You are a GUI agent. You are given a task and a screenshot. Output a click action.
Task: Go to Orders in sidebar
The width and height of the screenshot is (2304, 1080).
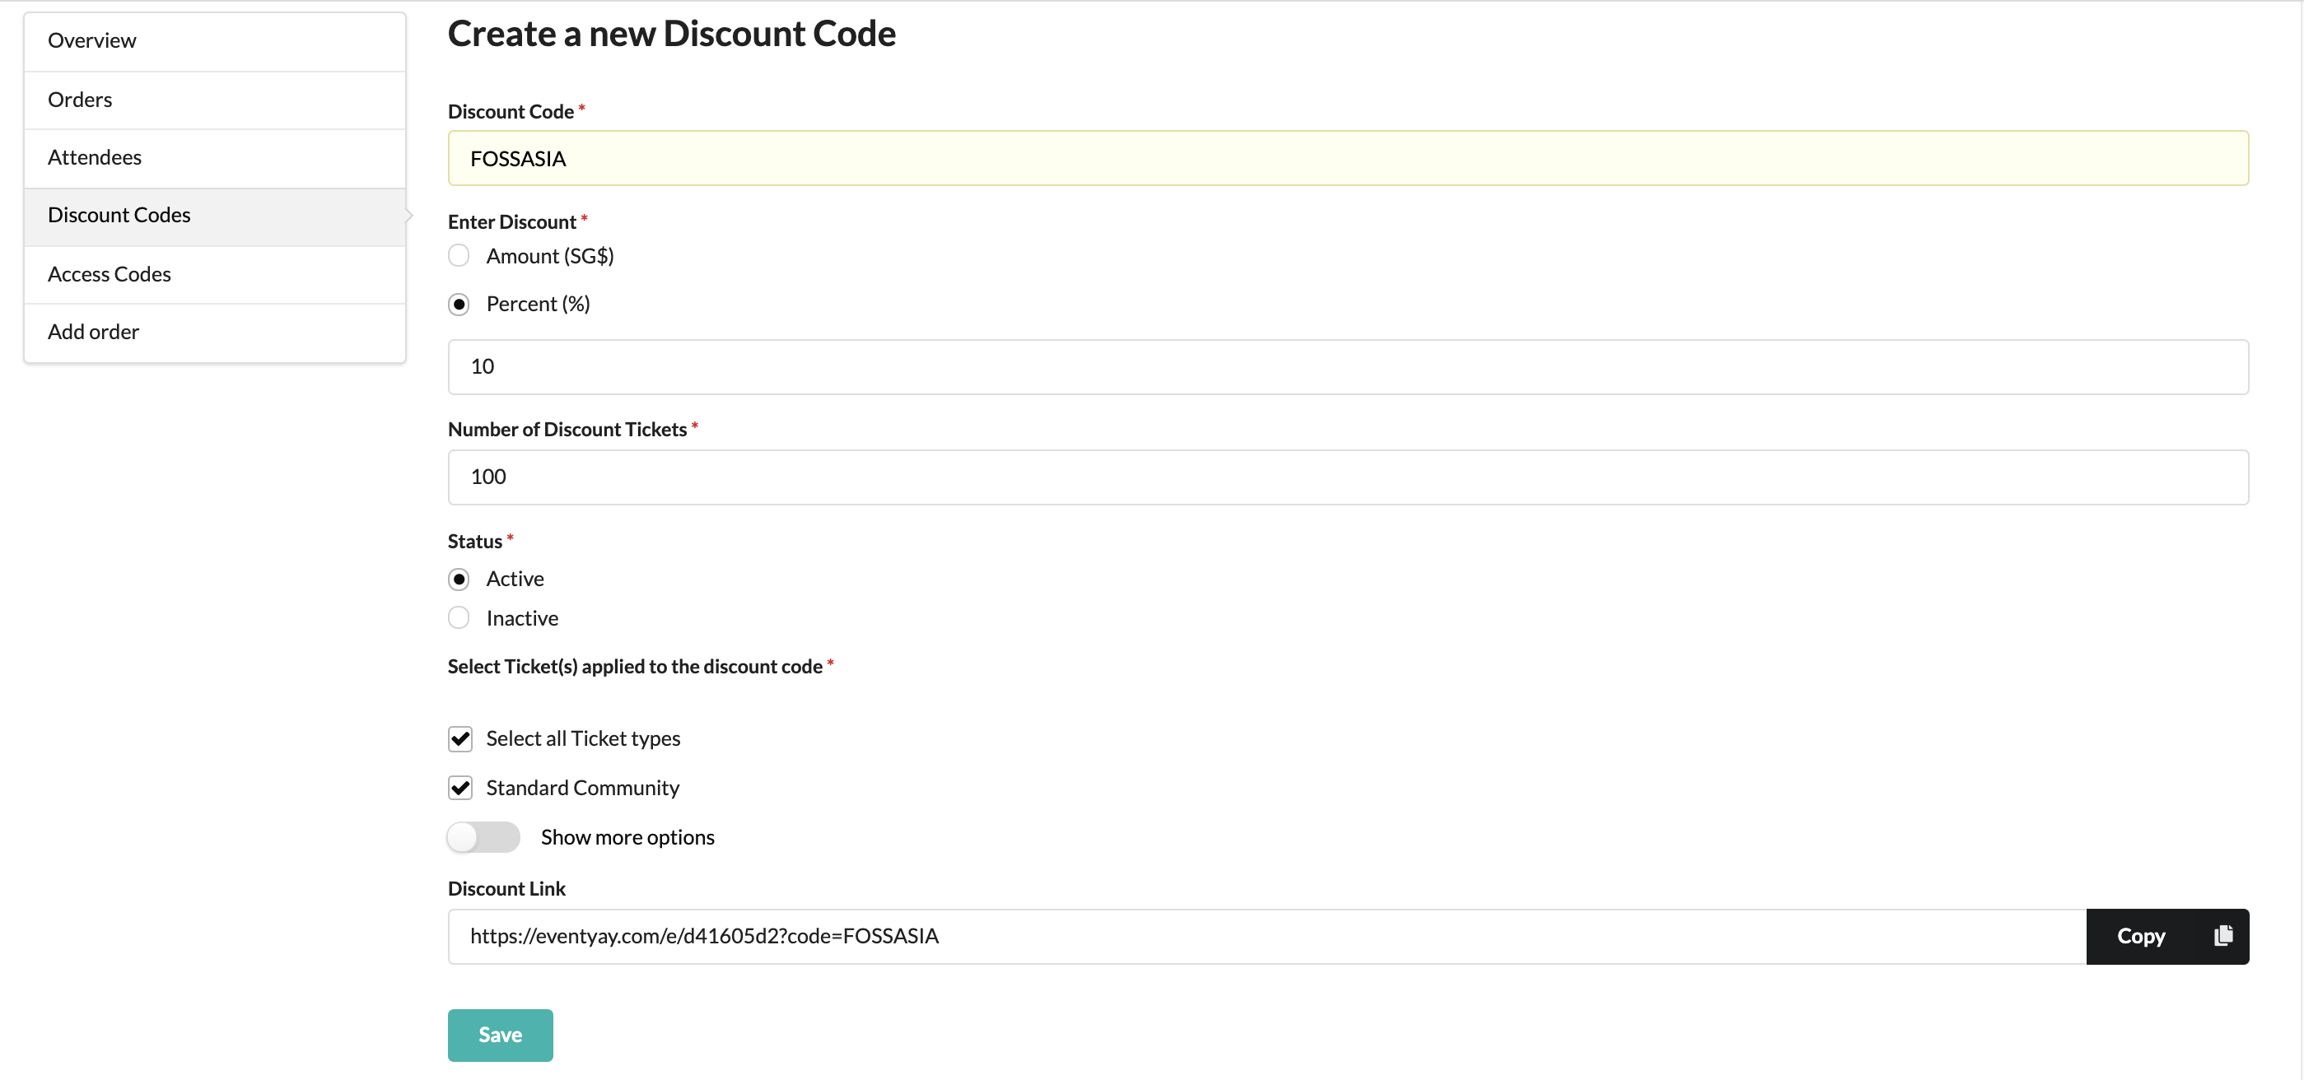[x=215, y=100]
